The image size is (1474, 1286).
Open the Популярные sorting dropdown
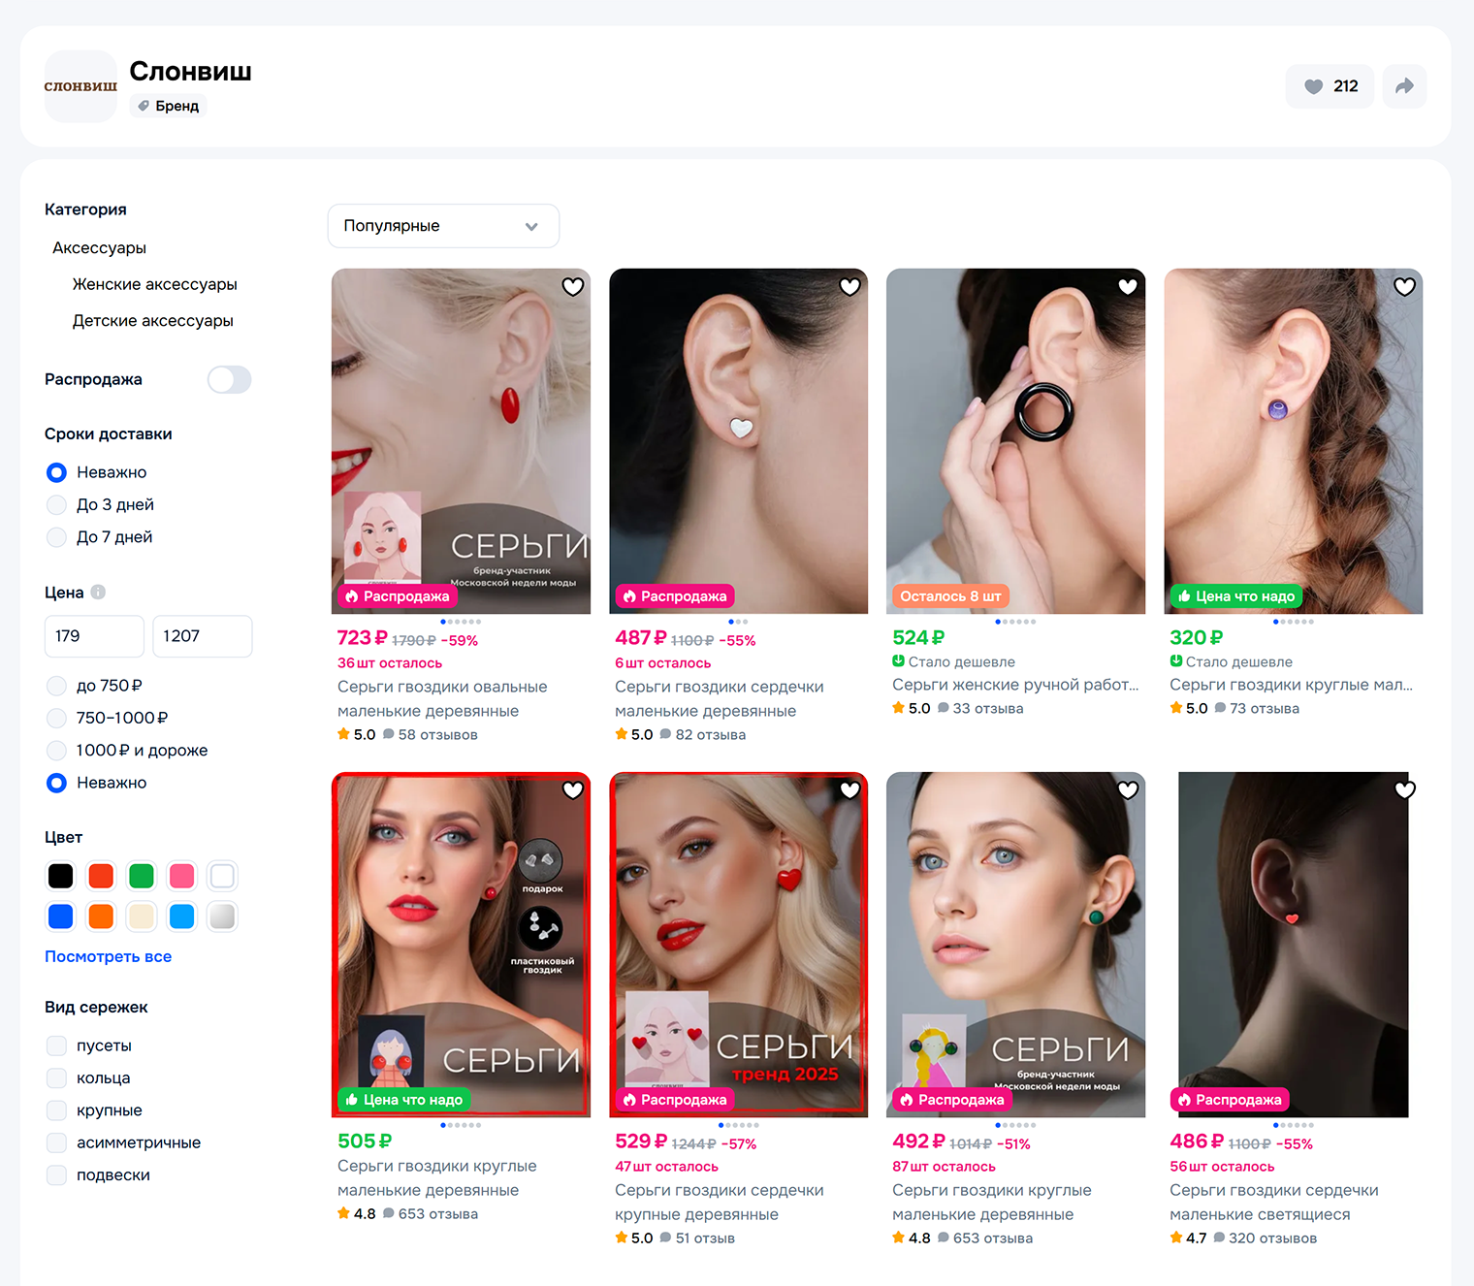click(443, 226)
